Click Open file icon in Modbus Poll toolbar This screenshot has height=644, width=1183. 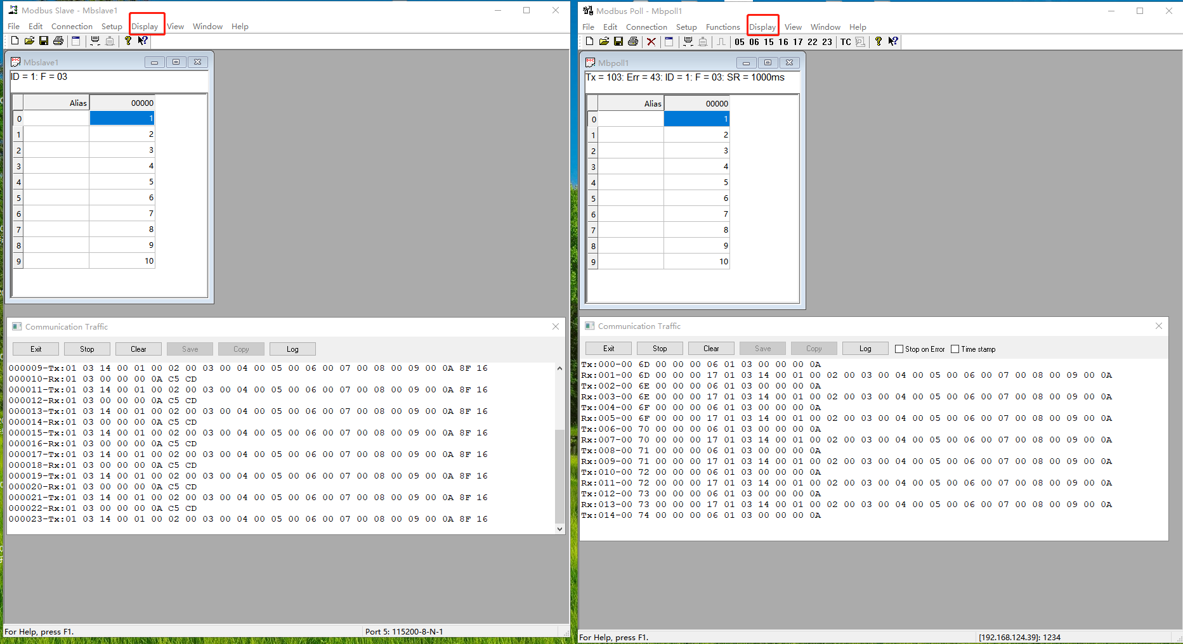[604, 41]
